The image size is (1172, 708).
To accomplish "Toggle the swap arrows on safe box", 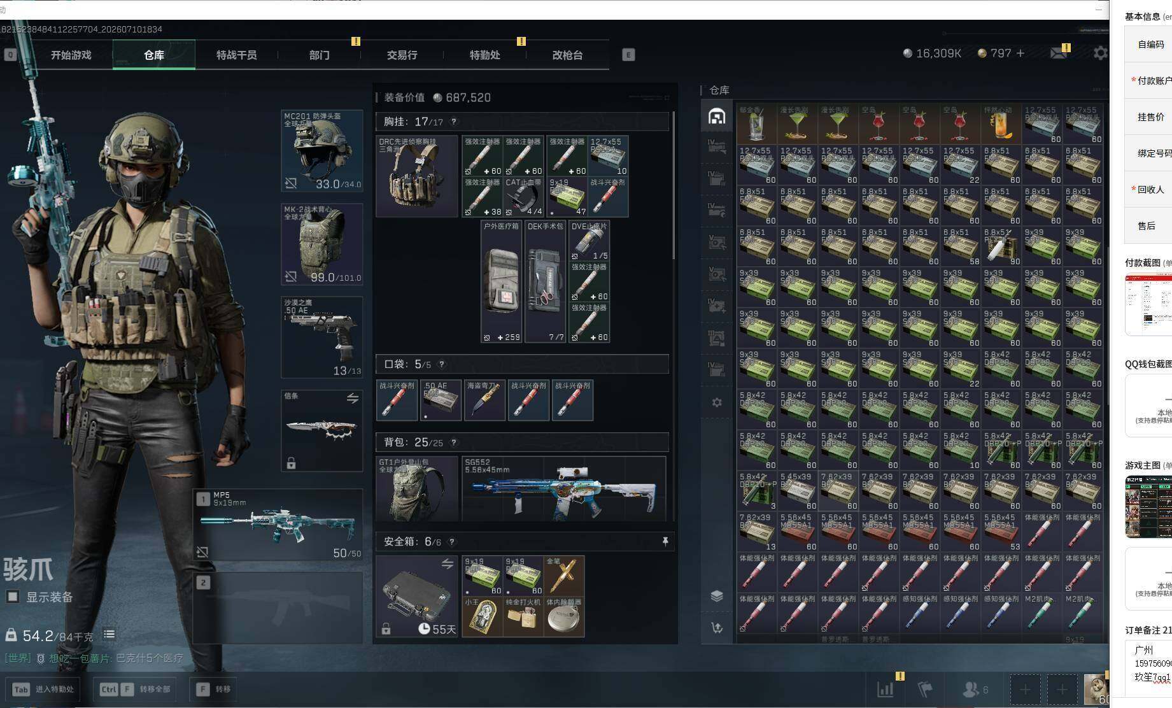I will point(448,563).
